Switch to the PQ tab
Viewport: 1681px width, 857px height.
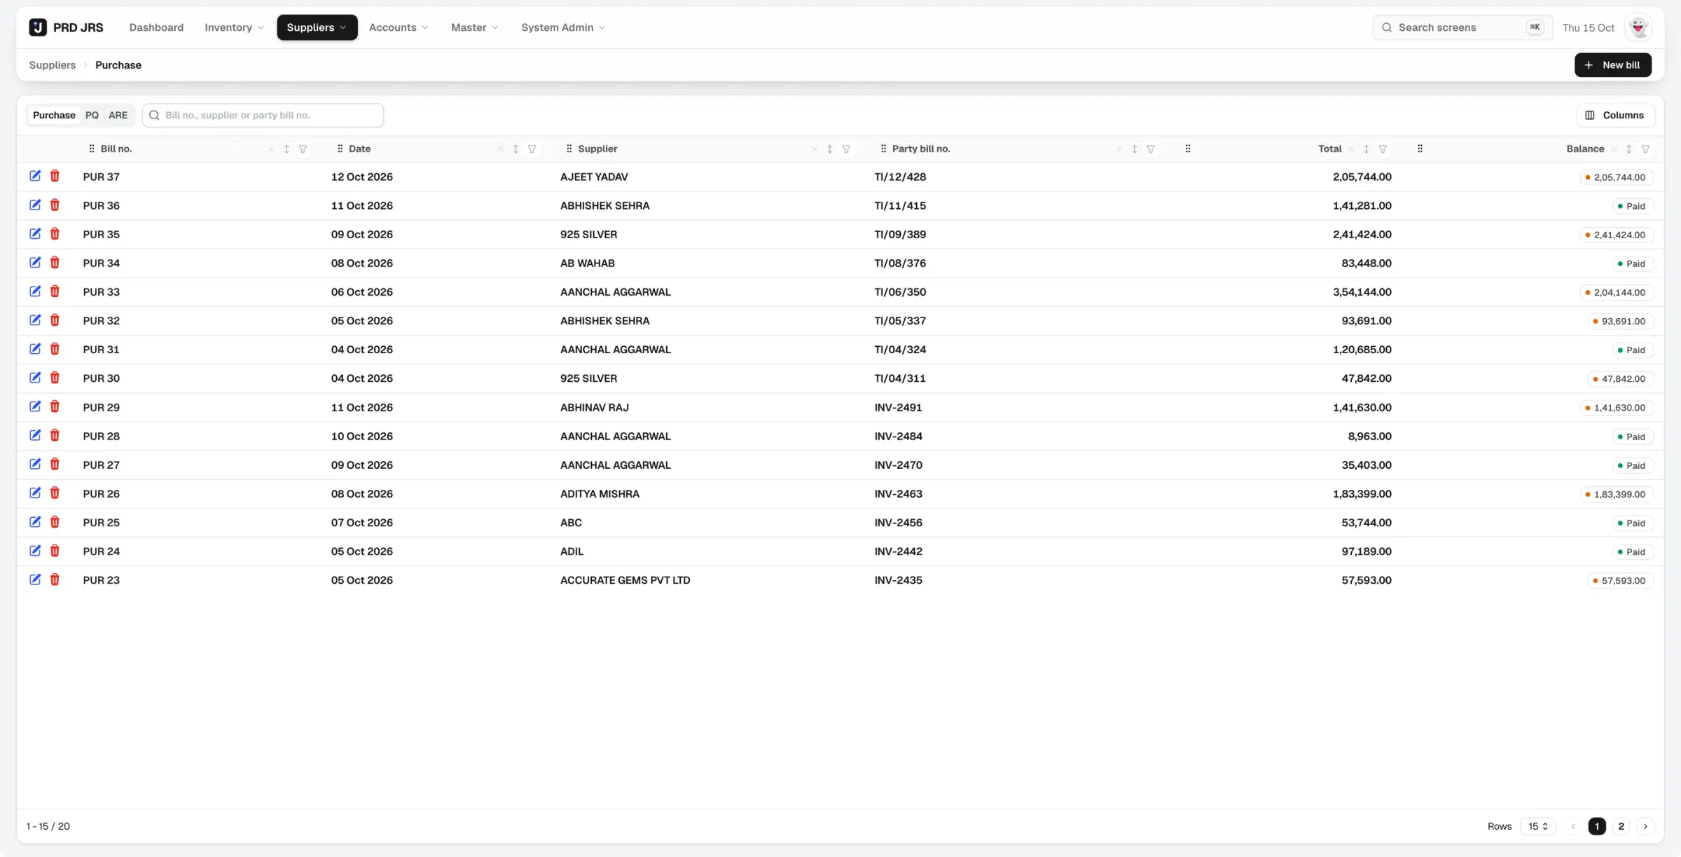pyautogui.click(x=92, y=115)
